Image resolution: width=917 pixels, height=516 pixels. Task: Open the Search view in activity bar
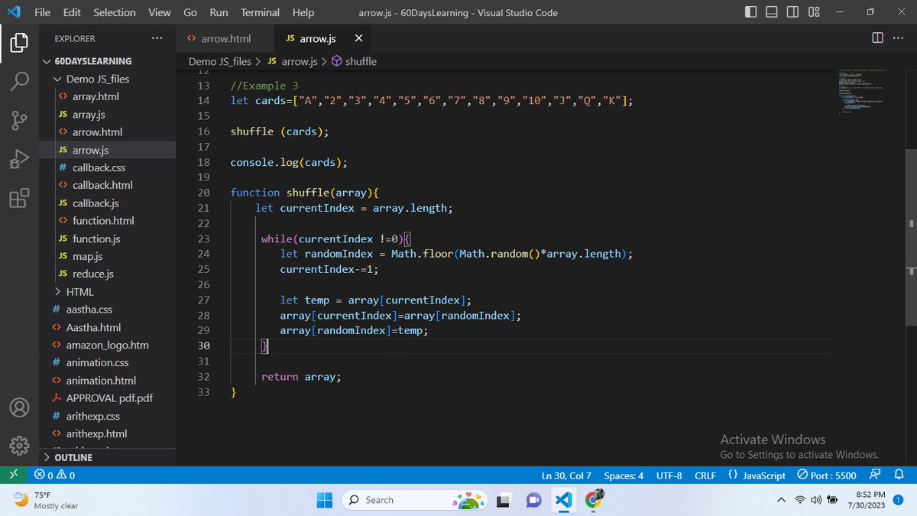coord(19,81)
